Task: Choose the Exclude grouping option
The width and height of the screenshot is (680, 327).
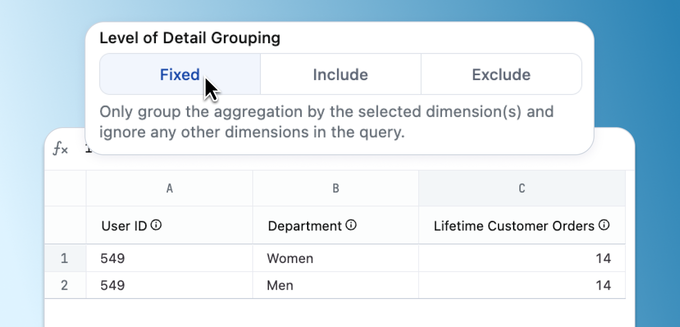Action: (x=501, y=74)
